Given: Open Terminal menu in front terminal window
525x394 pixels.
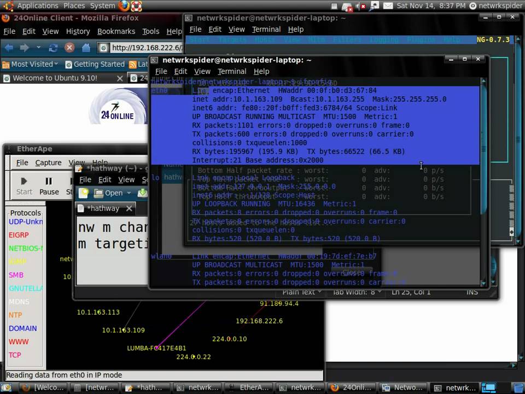Looking at the screenshot, I should 232,71.
